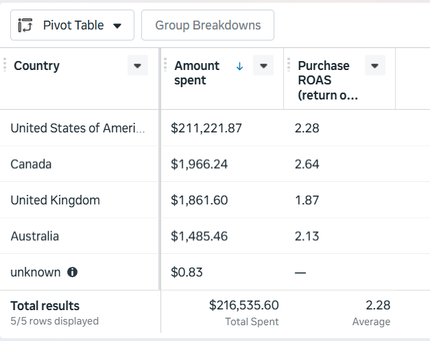The width and height of the screenshot is (430, 341).
Task: Click the $1,485.46 amount cell
Action: coord(199,236)
